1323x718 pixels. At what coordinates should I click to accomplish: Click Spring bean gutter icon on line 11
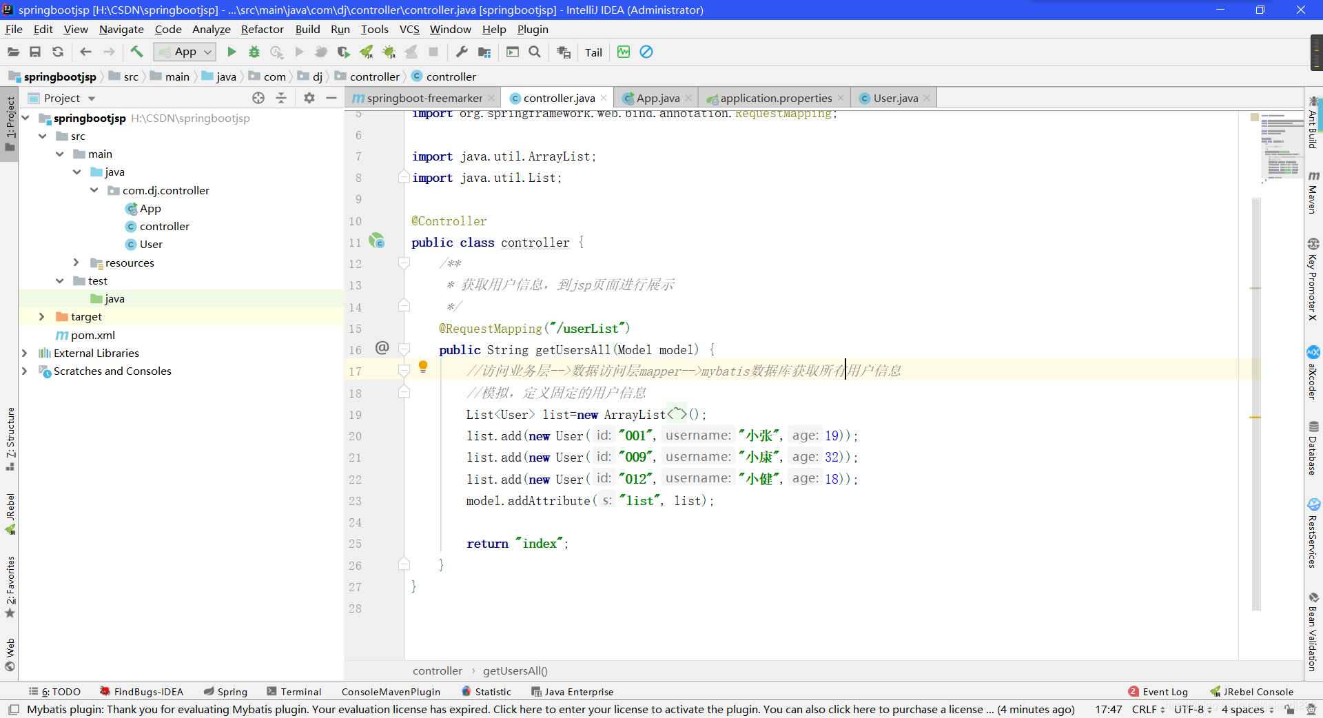coord(376,241)
